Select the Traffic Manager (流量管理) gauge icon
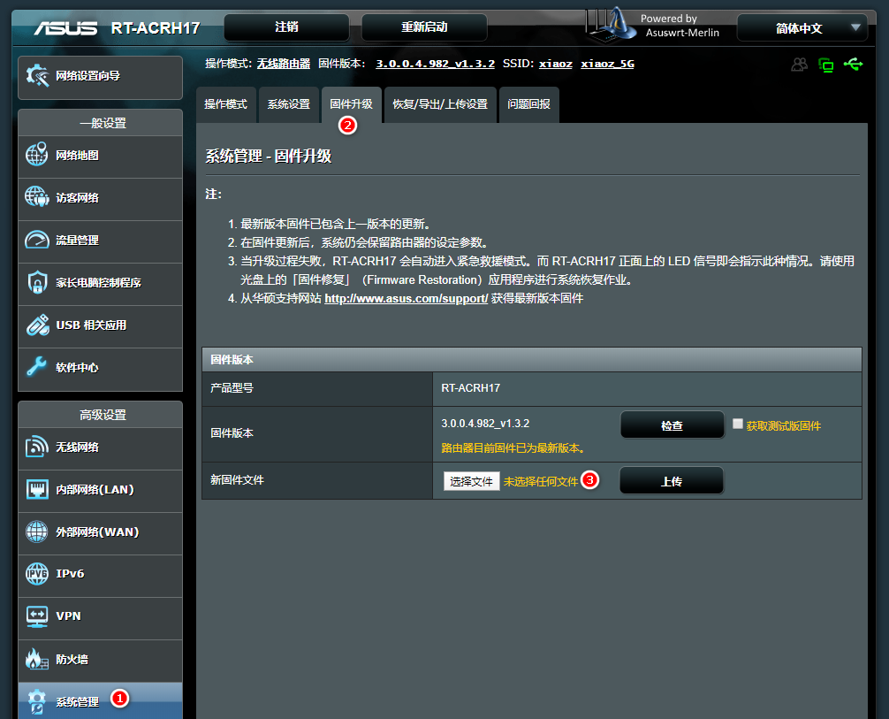This screenshot has width=889, height=719. tap(37, 240)
